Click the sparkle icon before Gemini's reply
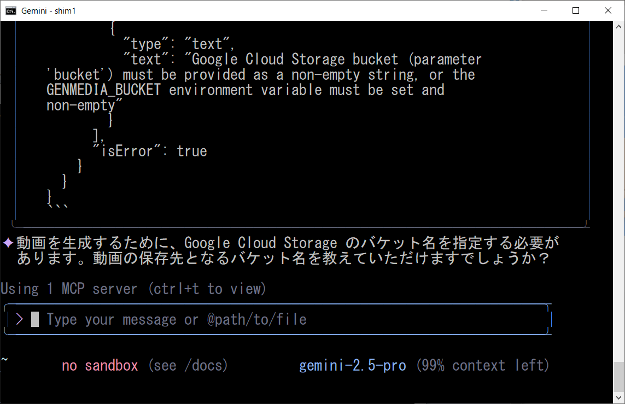625x404 pixels. [8, 243]
